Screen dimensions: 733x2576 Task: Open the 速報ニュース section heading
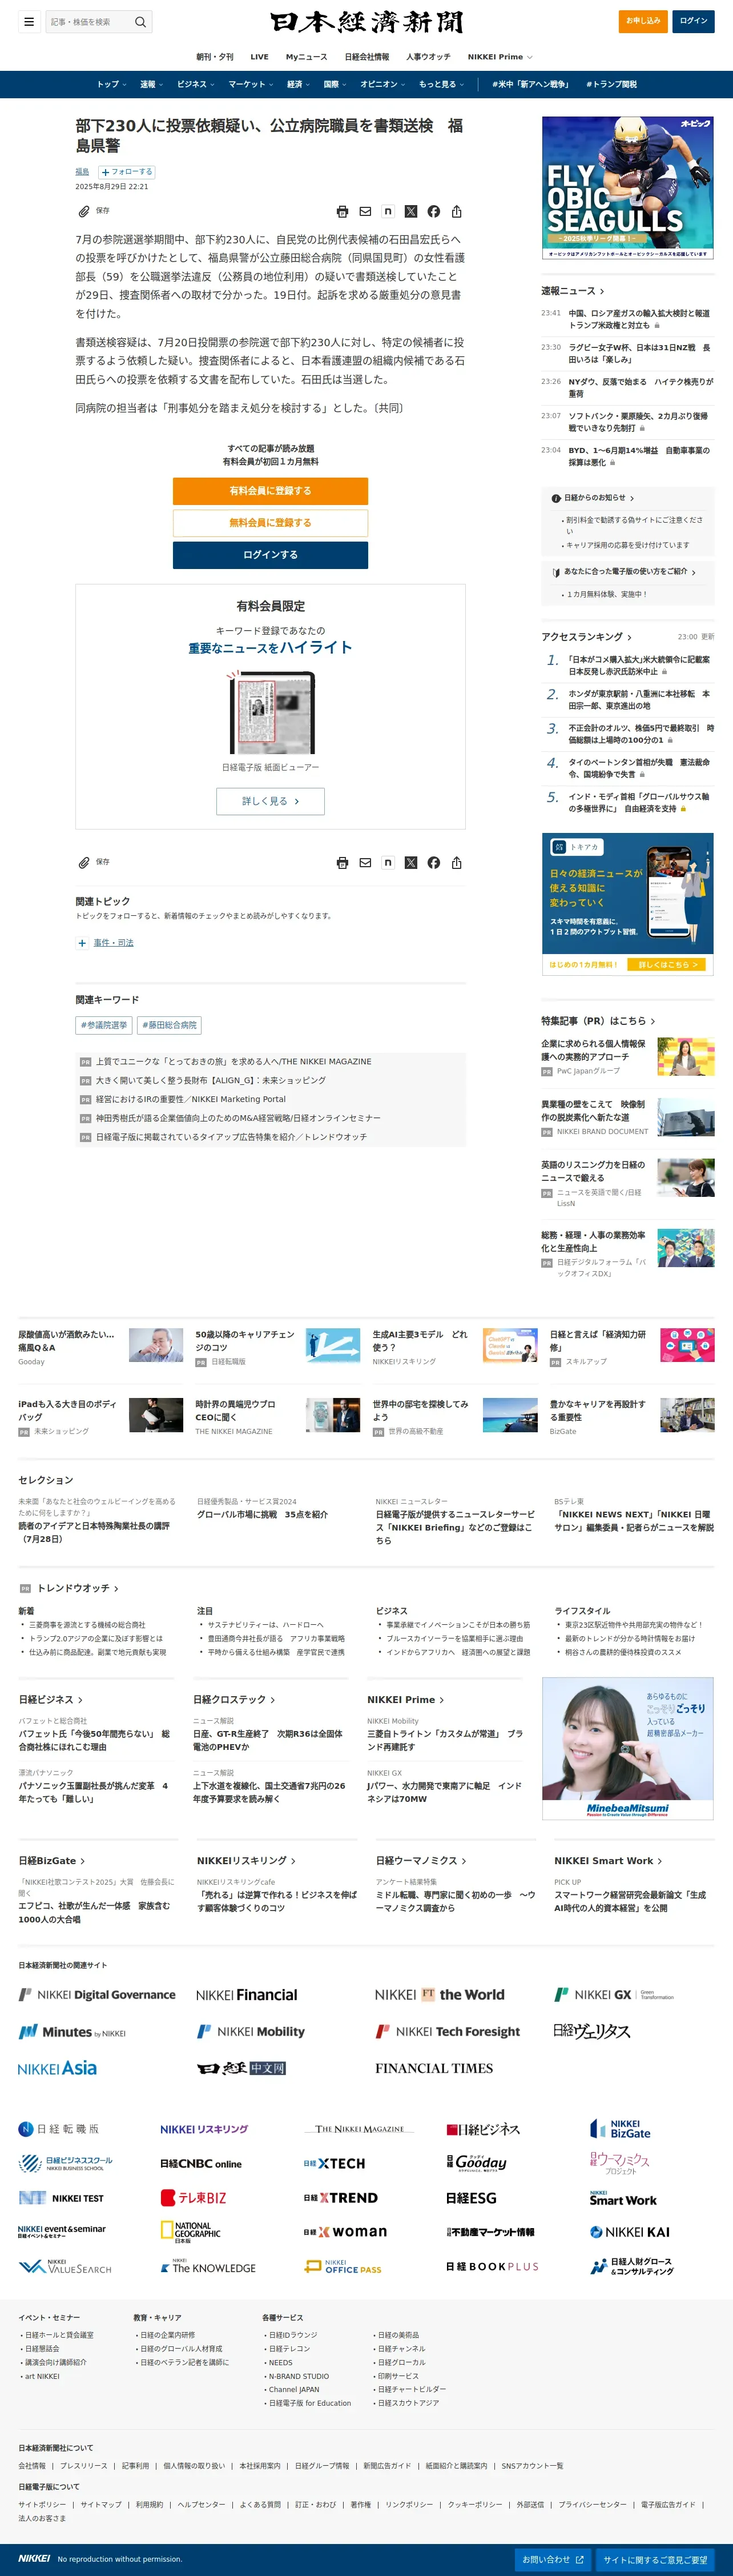coord(573,291)
